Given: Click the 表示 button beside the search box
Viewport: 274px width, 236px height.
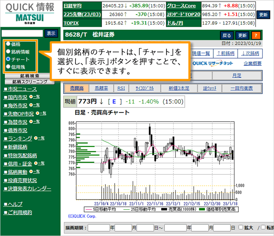Looking at the screenshot, I should pos(51,33).
